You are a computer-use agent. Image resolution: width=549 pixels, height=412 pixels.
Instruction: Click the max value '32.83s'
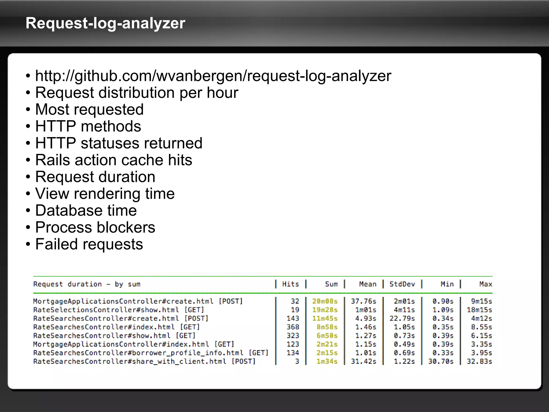[x=479, y=361]
